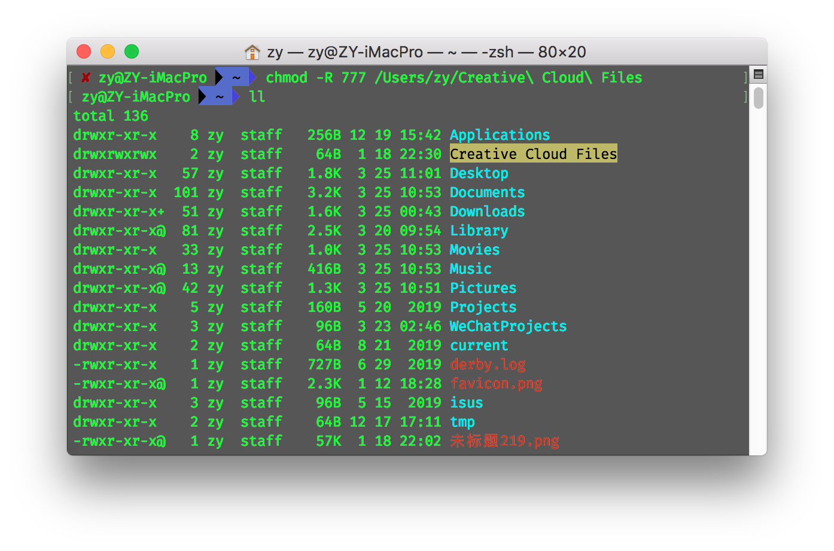The image size is (834, 551).
Task: Close the Terminal window with red button
Action: [84, 52]
